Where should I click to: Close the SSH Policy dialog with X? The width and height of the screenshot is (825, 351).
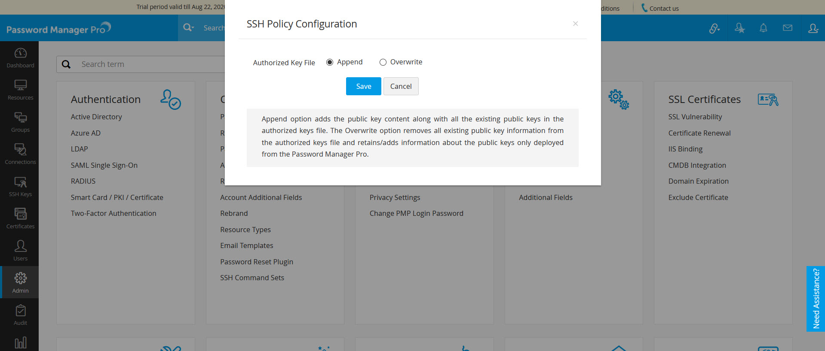point(575,24)
